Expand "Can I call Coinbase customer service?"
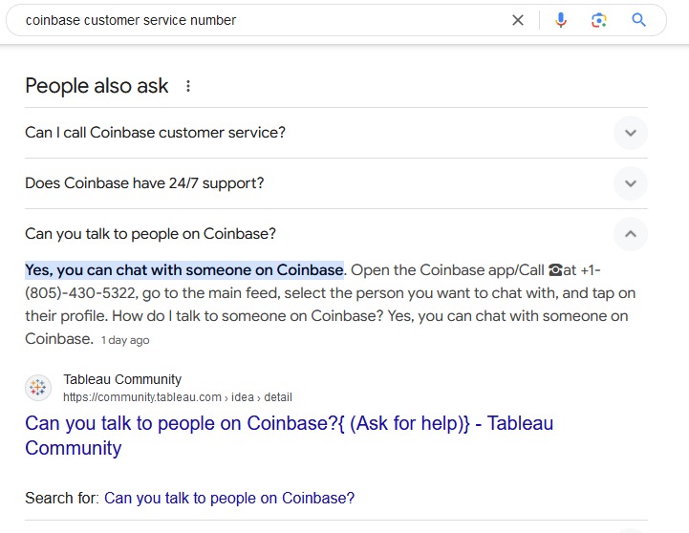Viewport: 689px width, 533px height. (x=631, y=133)
